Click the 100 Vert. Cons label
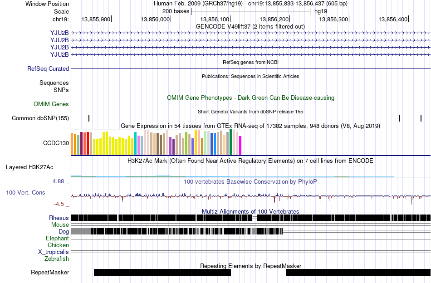431x283 pixels. [25, 193]
